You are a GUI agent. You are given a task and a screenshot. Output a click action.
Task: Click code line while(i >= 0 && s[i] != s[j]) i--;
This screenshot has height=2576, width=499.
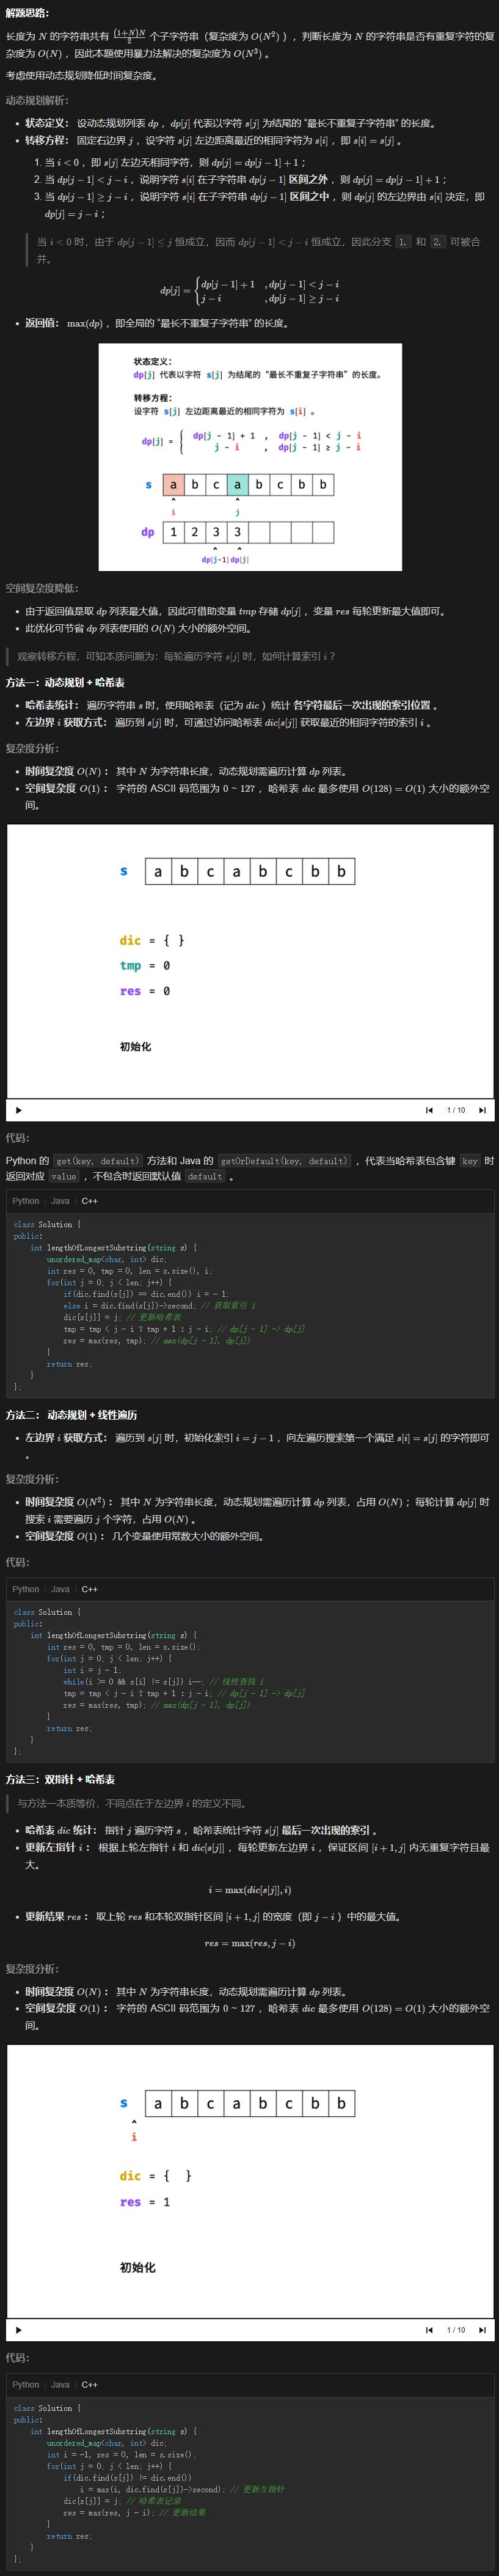pyautogui.click(x=164, y=1682)
